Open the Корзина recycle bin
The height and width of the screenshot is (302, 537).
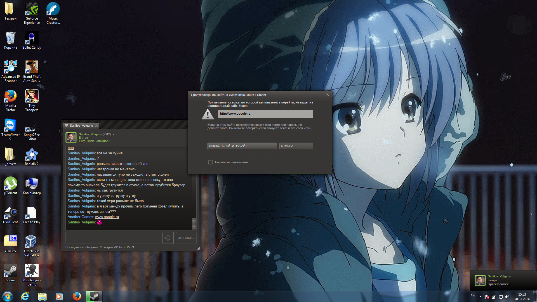[x=10, y=40]
